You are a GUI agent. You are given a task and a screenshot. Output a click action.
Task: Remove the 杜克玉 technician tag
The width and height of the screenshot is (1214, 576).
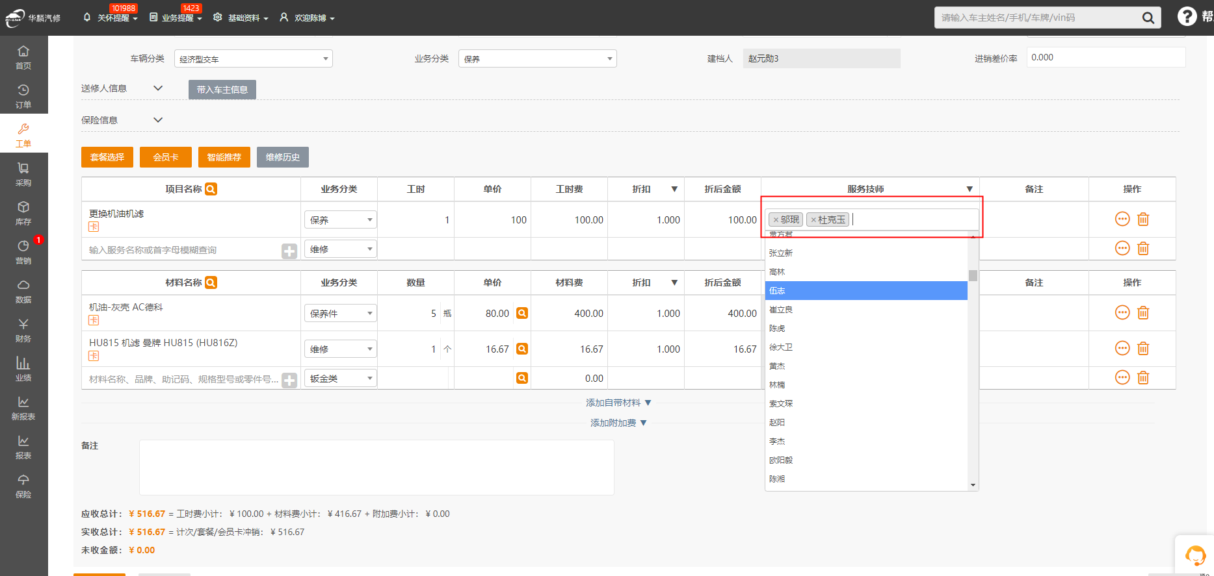click(813, 220)
